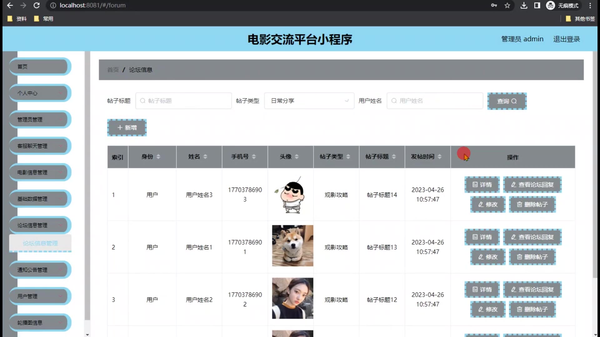Reload the page with refresh icon
This screenshot has width=600, height=337.
click(37, 5)
